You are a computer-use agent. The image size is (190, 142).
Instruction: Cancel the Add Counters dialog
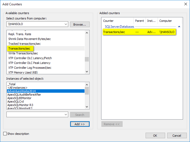(x=177, y=135)
